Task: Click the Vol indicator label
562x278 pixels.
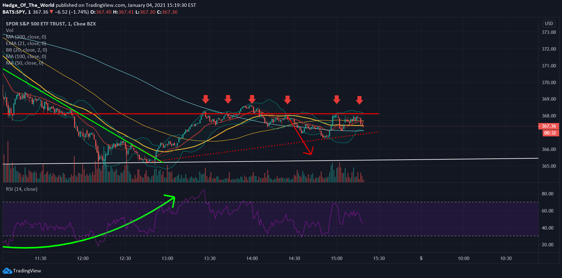Action: tap(10, 30)
